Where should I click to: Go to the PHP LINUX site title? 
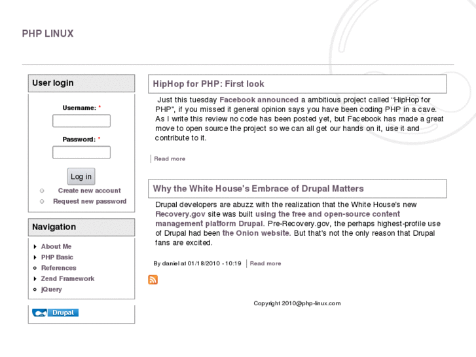click(x=48, y=33)
